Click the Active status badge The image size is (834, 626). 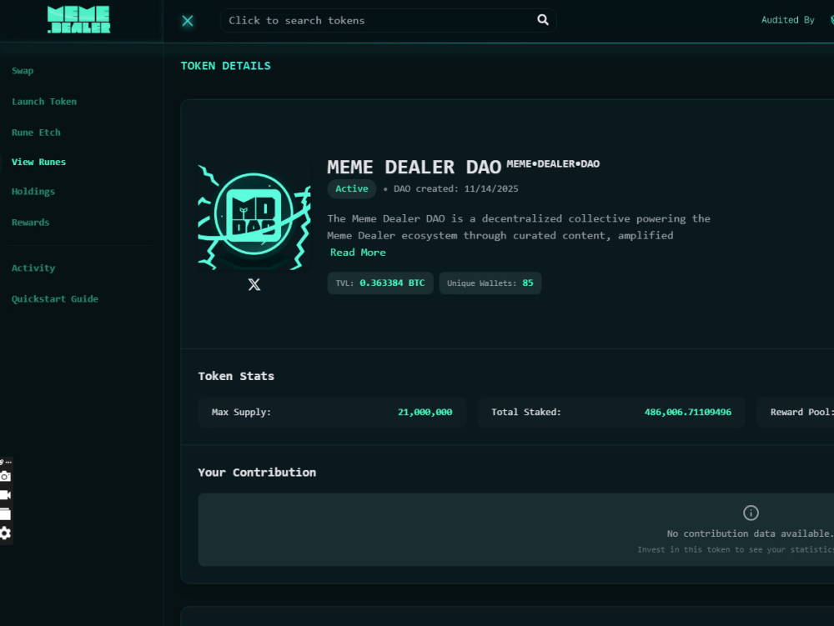coord(352,188)
